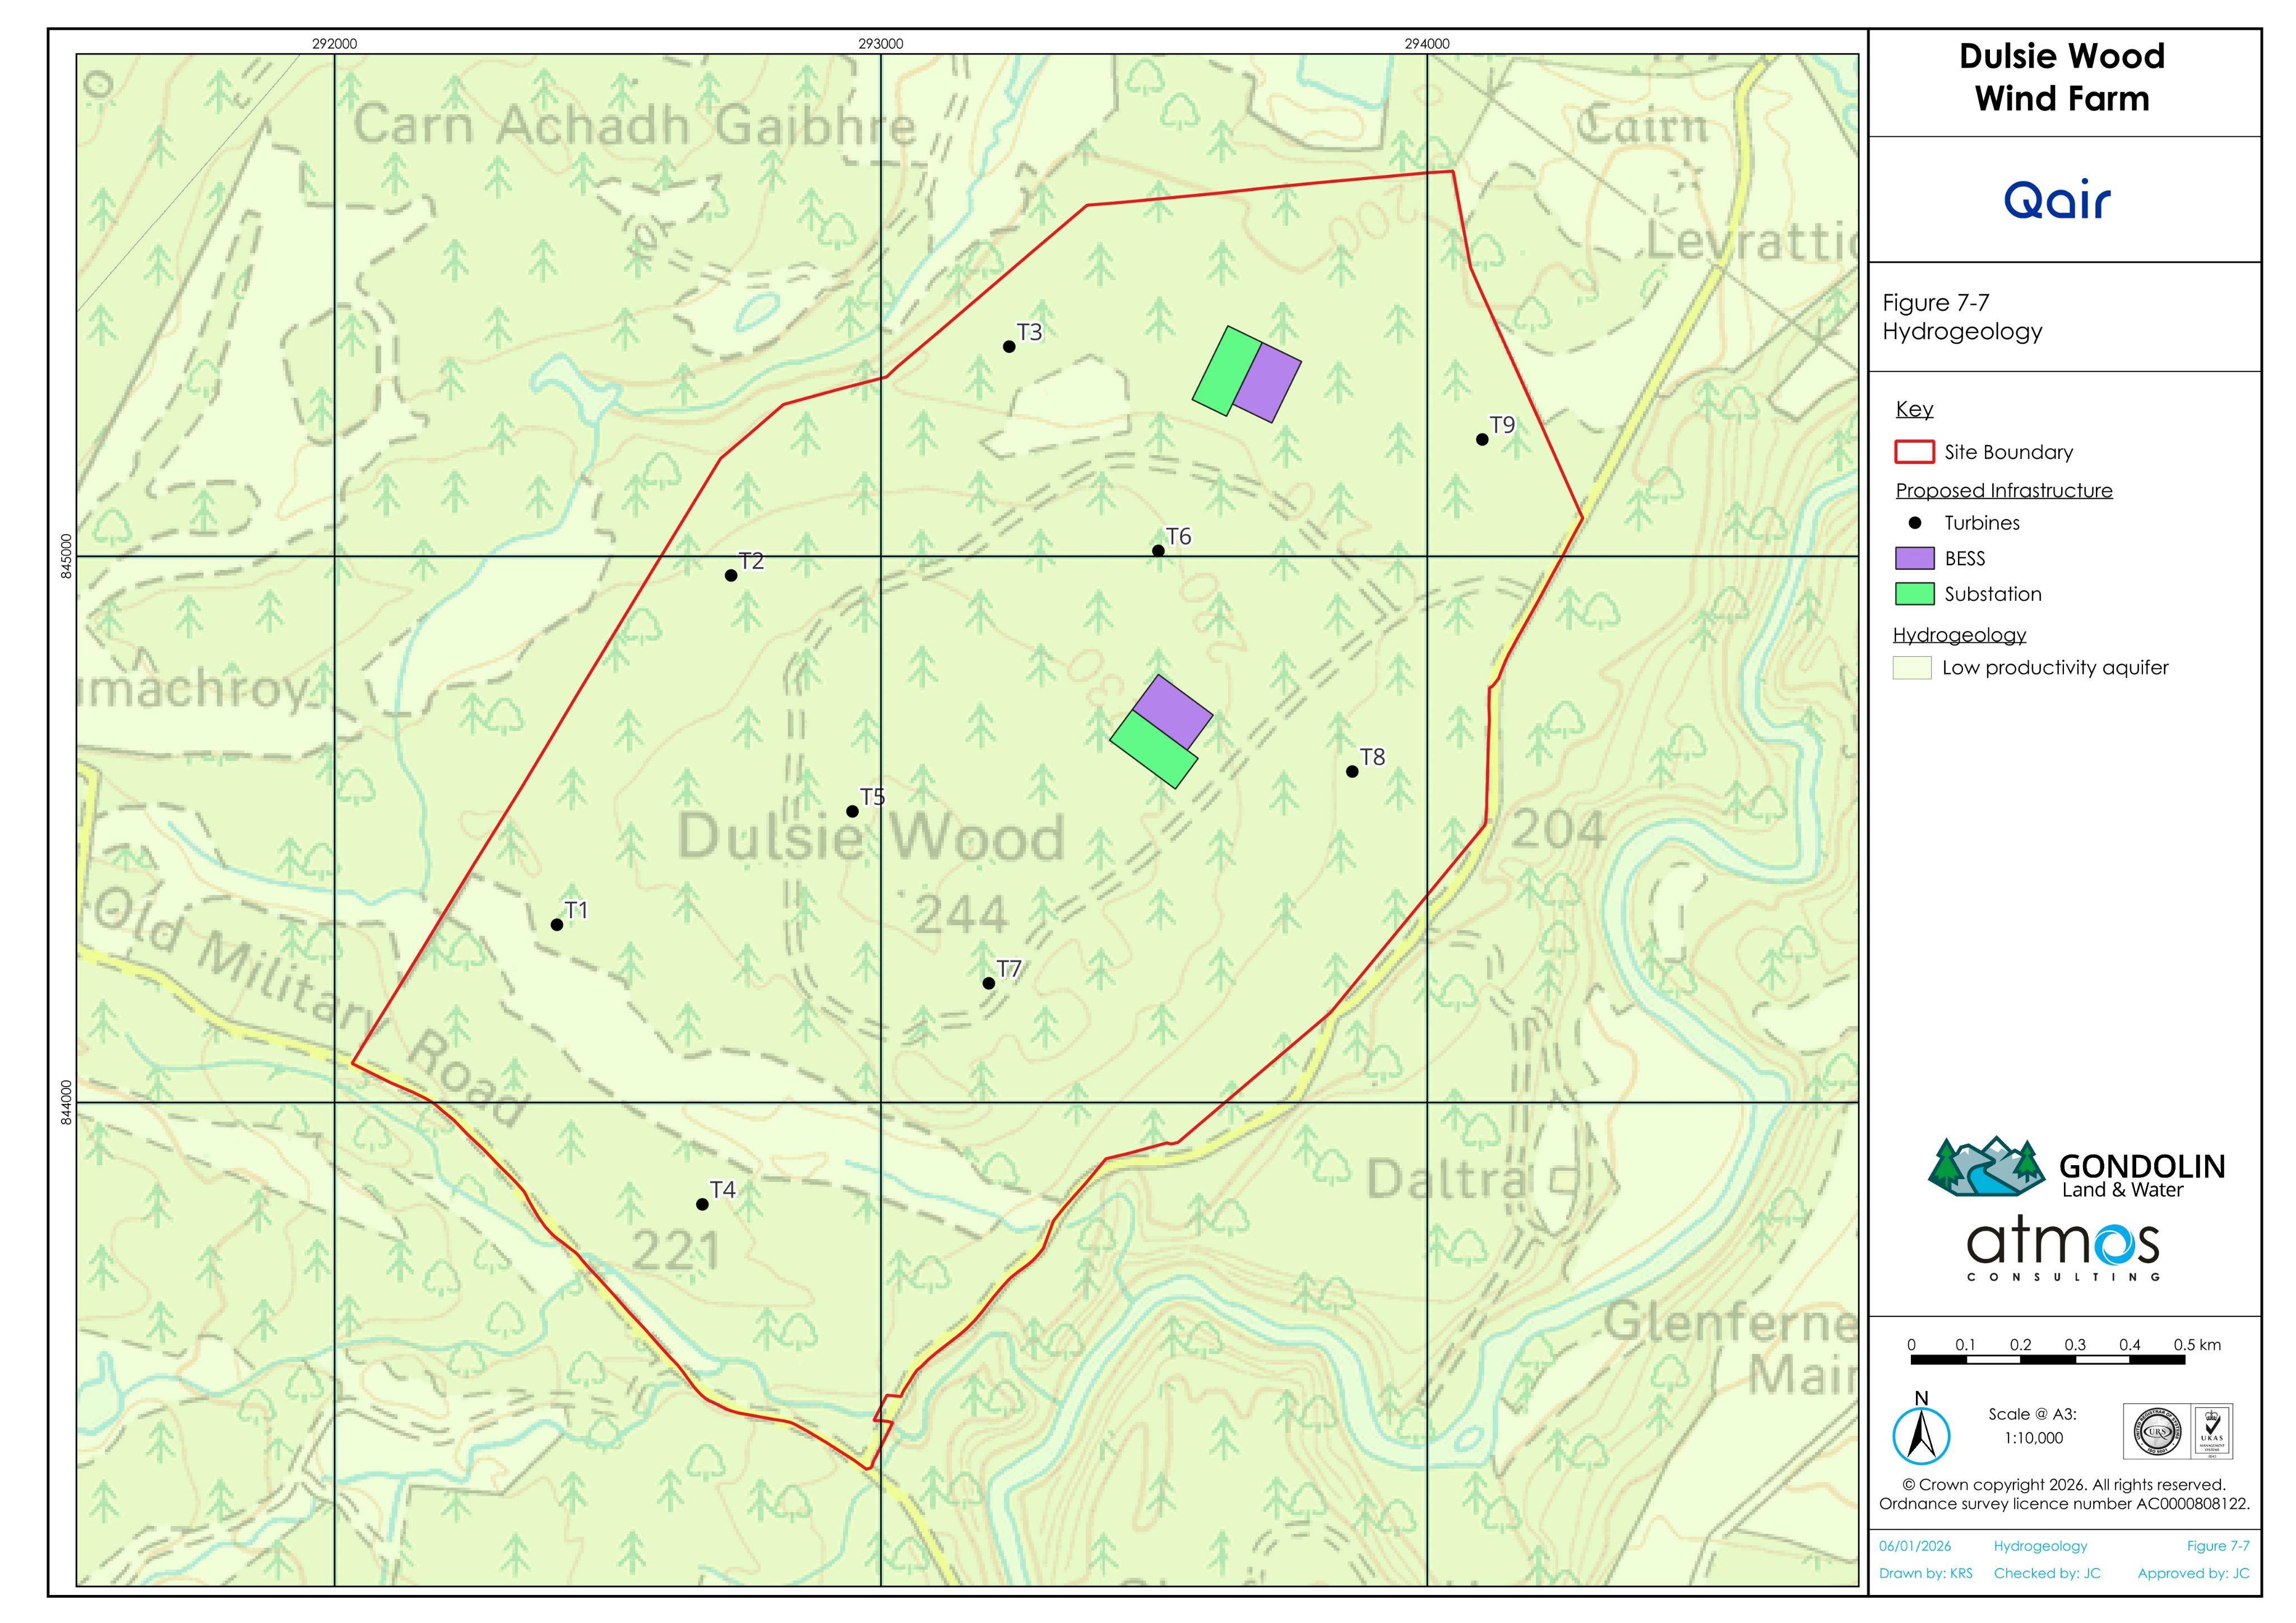
Task: Click the north arrow compass icon
Action: (1921, 1428)
